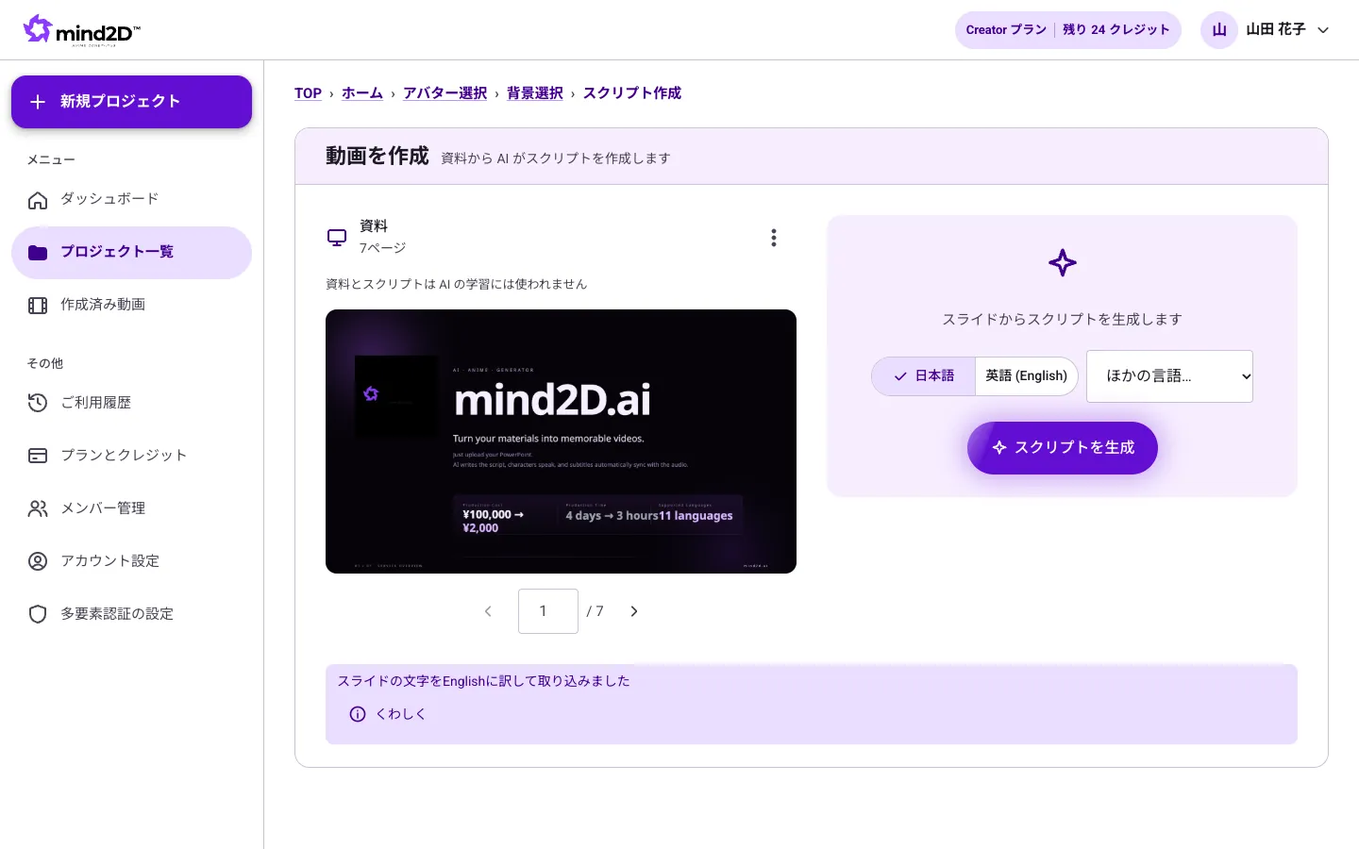Screen dimensions: 1359x849
Task: Click the mind2D.ai slide preview
Action: coord(561,441)
